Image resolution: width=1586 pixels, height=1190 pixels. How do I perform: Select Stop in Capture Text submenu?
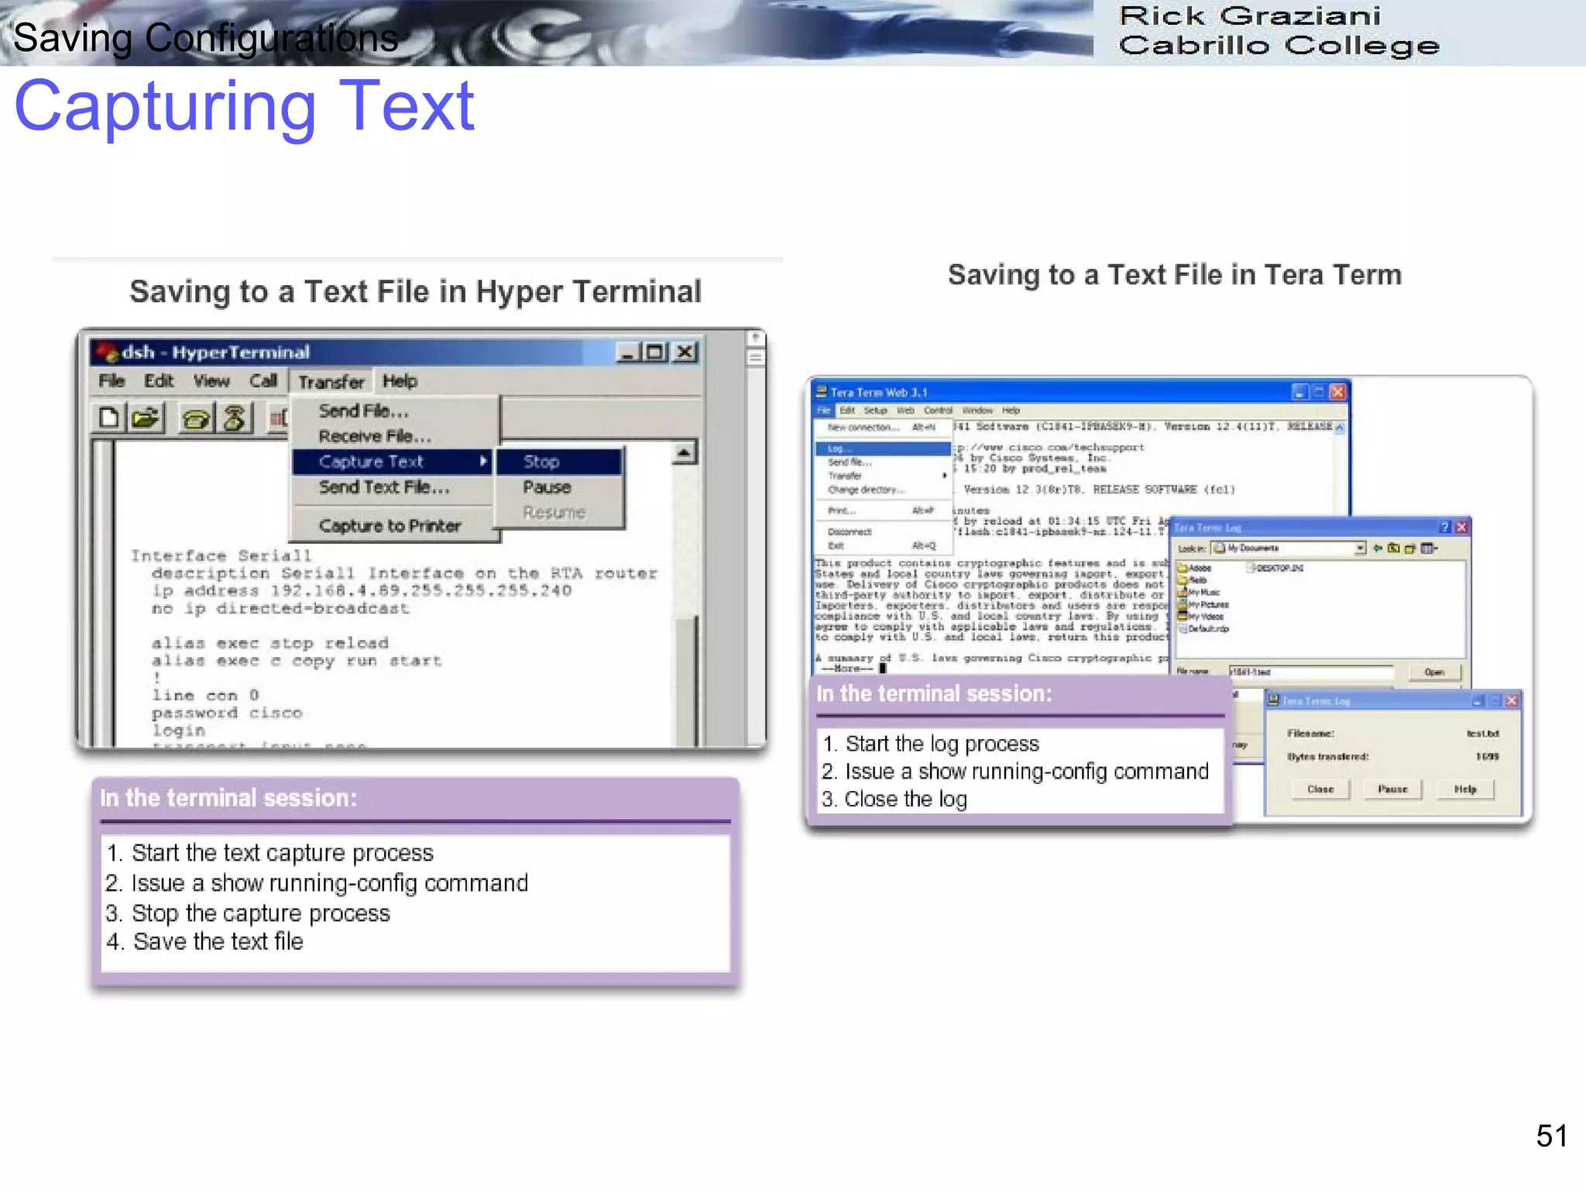click(559, 462)
